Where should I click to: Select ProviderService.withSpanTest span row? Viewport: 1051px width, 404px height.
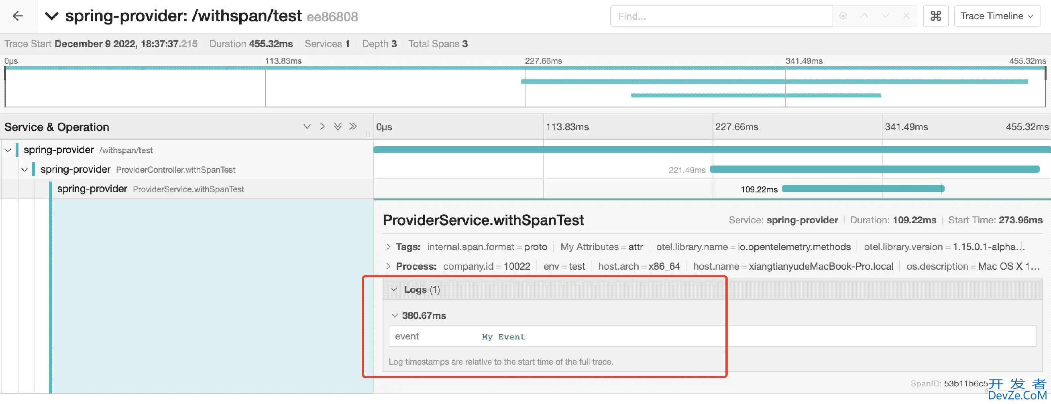click(x=150, y=189)
